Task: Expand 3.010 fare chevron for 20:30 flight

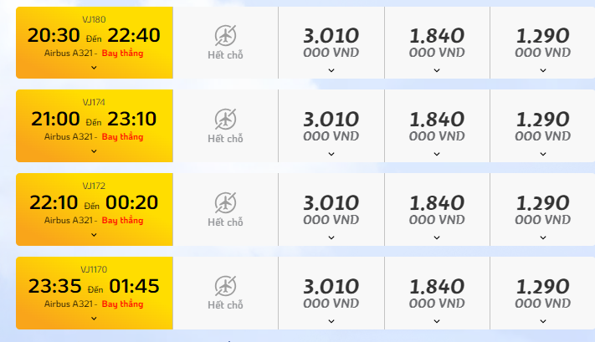Action: [x=331, y=70]
